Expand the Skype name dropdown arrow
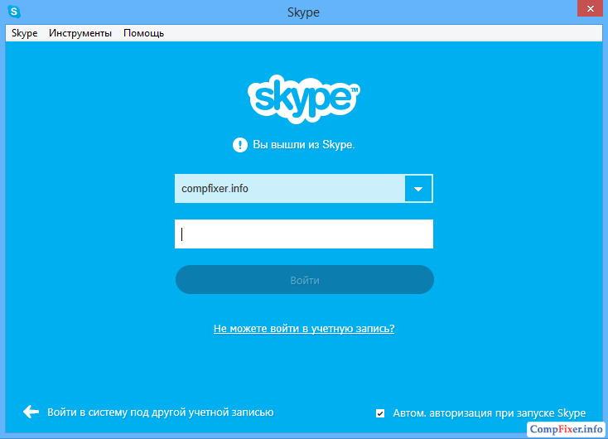Image resolution: width=608 pixels, height=439 pixels. pyautogui.click(x=418, y=189)
